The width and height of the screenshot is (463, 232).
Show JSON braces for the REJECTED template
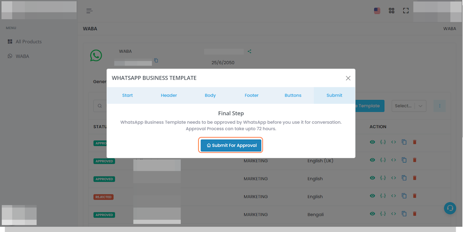[x=383, y=196]
